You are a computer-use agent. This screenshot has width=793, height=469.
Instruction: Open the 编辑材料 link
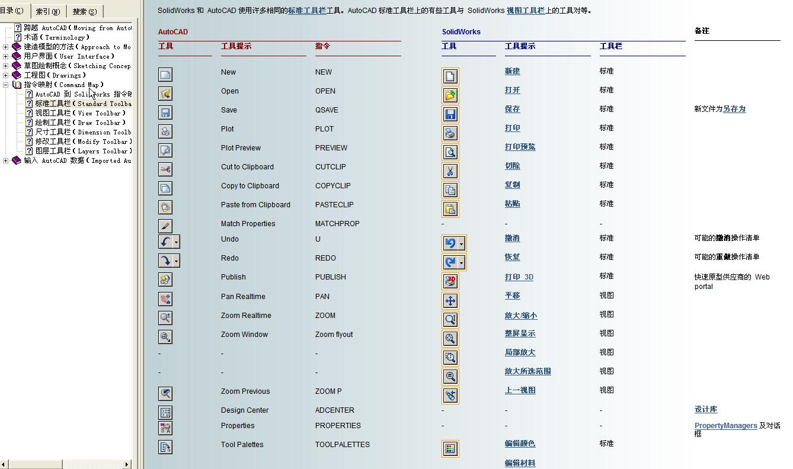coord(520,463)
